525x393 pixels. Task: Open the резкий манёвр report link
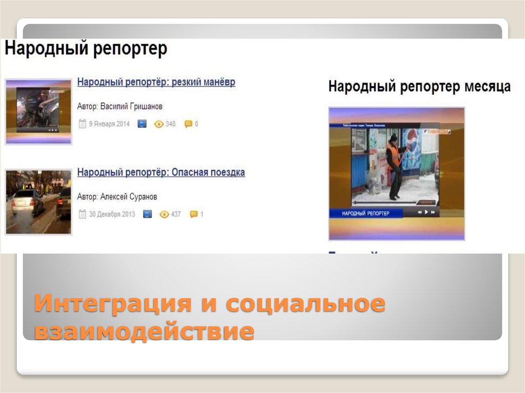[155, 82]
